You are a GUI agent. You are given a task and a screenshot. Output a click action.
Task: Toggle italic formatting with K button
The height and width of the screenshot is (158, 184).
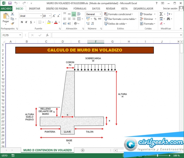[x=26, y=22]
